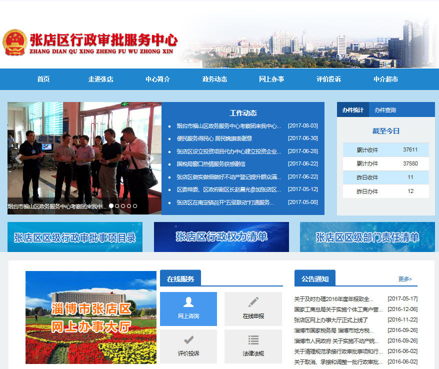Advance carousel with right arrow
The height and width of the screenshot is (369, 439).
pyautogui.click(x=150, y=159)
